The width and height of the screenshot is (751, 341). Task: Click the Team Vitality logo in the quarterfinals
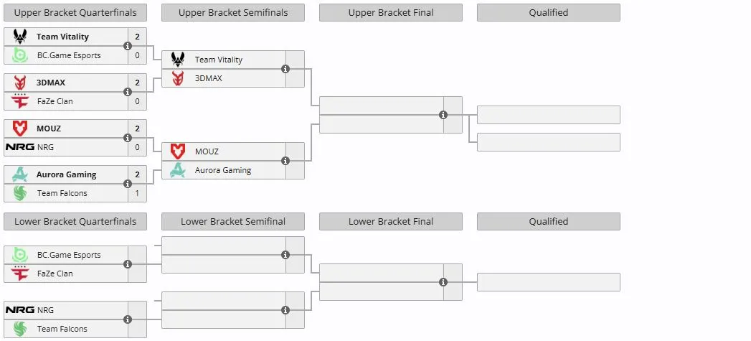click(19, 37)
